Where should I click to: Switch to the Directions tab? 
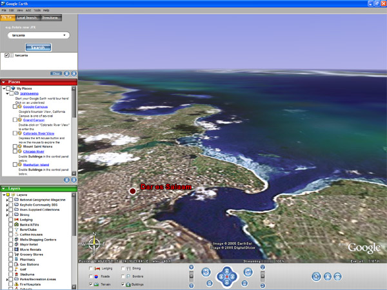[x=50, y=17]
